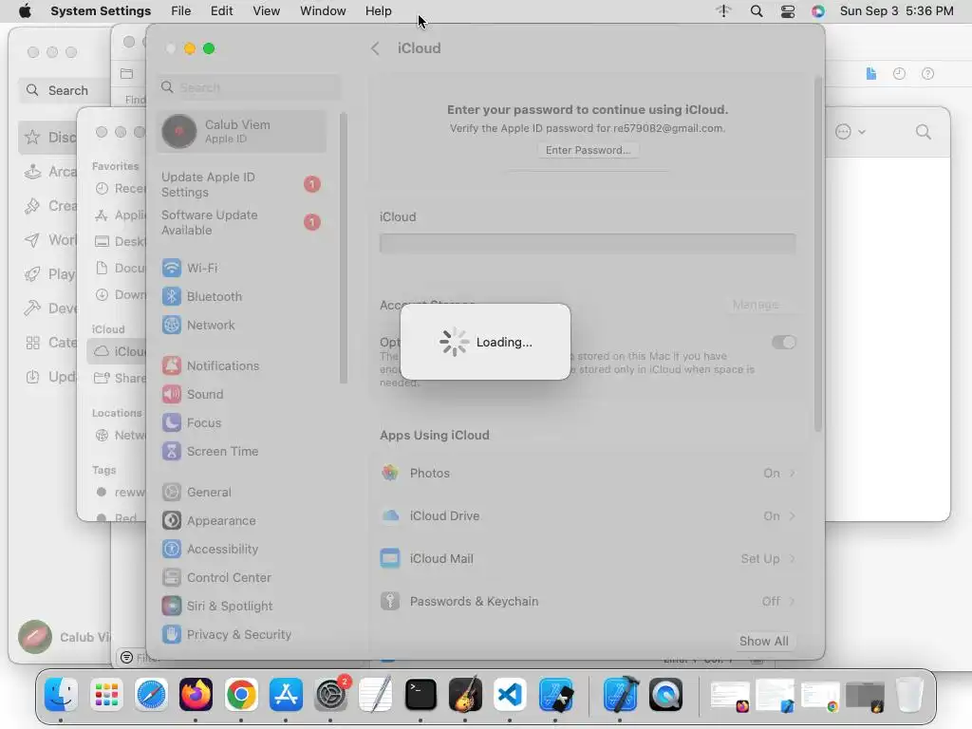The width and height of the screenshot is (972, 729).
Task: Open Terminal from the Dock
Action: coord(421,694)
